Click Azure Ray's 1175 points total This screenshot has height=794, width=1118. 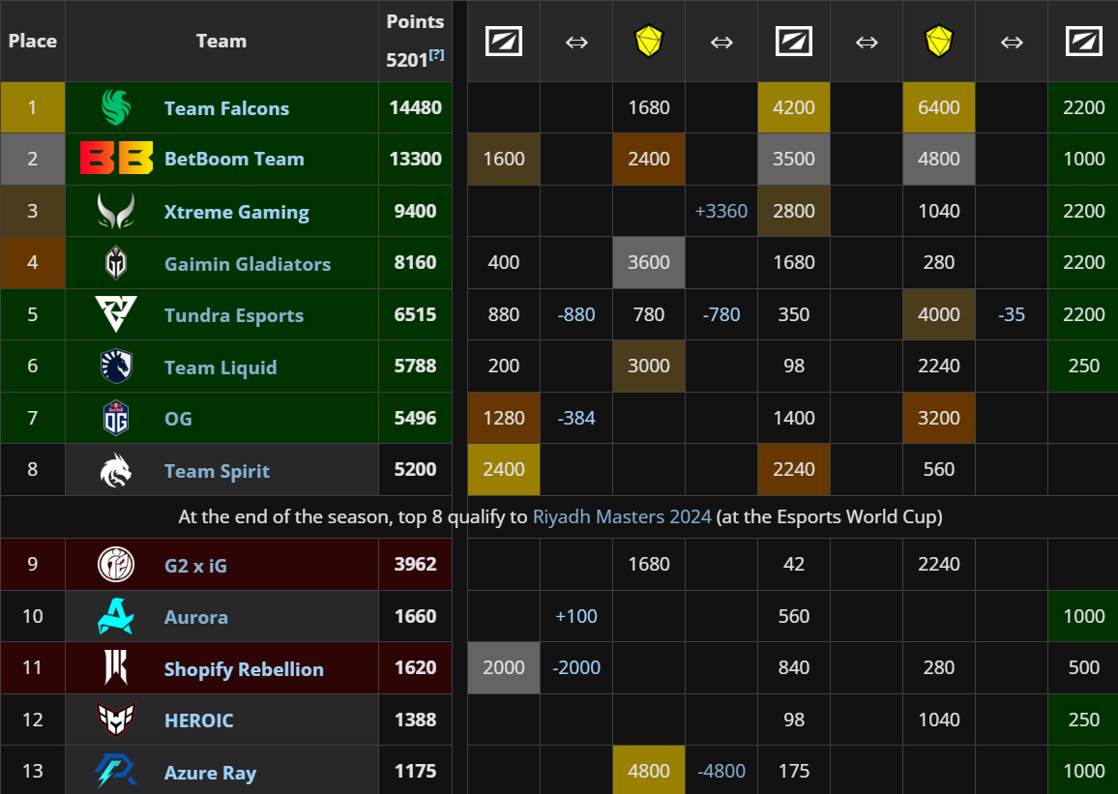click(416, 771)
